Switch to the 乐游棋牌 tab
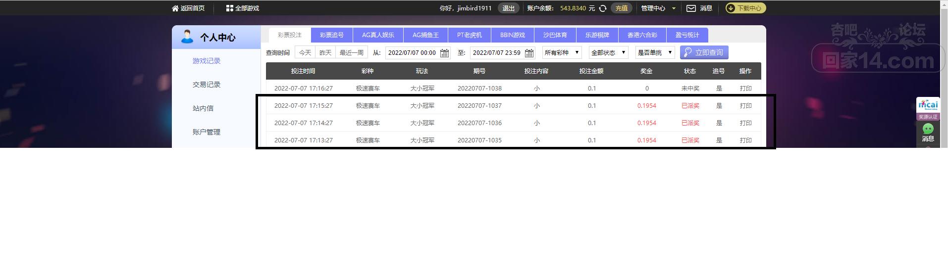Image resolution: width=948 pixels, height=271 pixels. (597, 35)
